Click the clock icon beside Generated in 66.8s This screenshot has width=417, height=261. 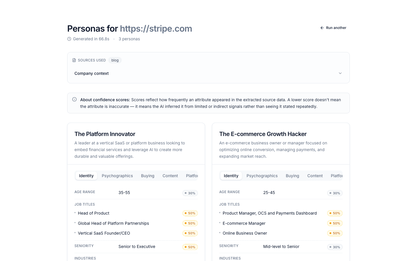tap(69, 39)
